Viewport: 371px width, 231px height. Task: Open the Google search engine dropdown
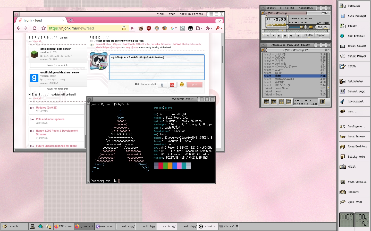click(174, 28)
